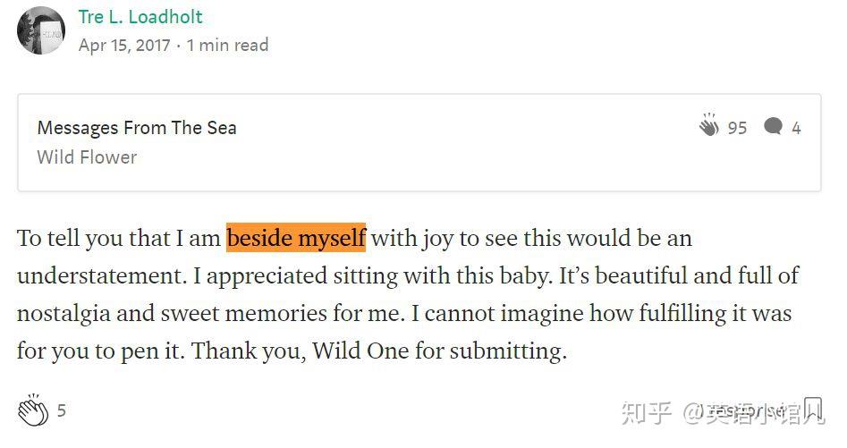Click Tre L. Loadholt's profile avatar

pyautogui.click(x=41, y=30)
